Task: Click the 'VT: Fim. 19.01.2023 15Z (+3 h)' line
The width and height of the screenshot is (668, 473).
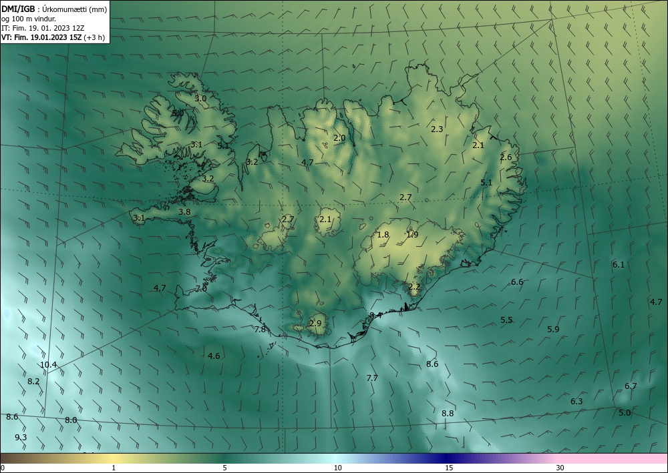Action: click(53, 37)
